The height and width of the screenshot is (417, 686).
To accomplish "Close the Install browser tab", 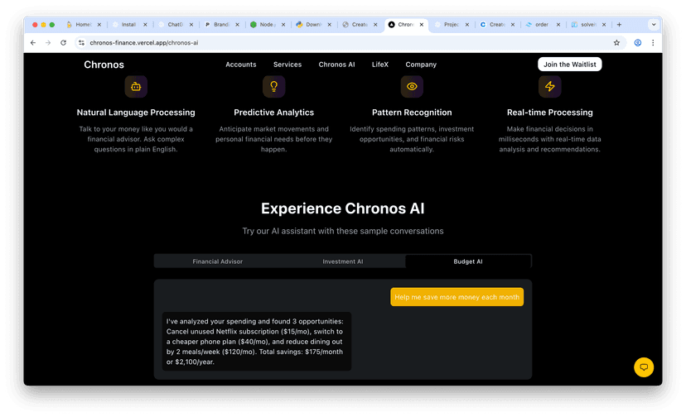I will [x=145, y=25].
